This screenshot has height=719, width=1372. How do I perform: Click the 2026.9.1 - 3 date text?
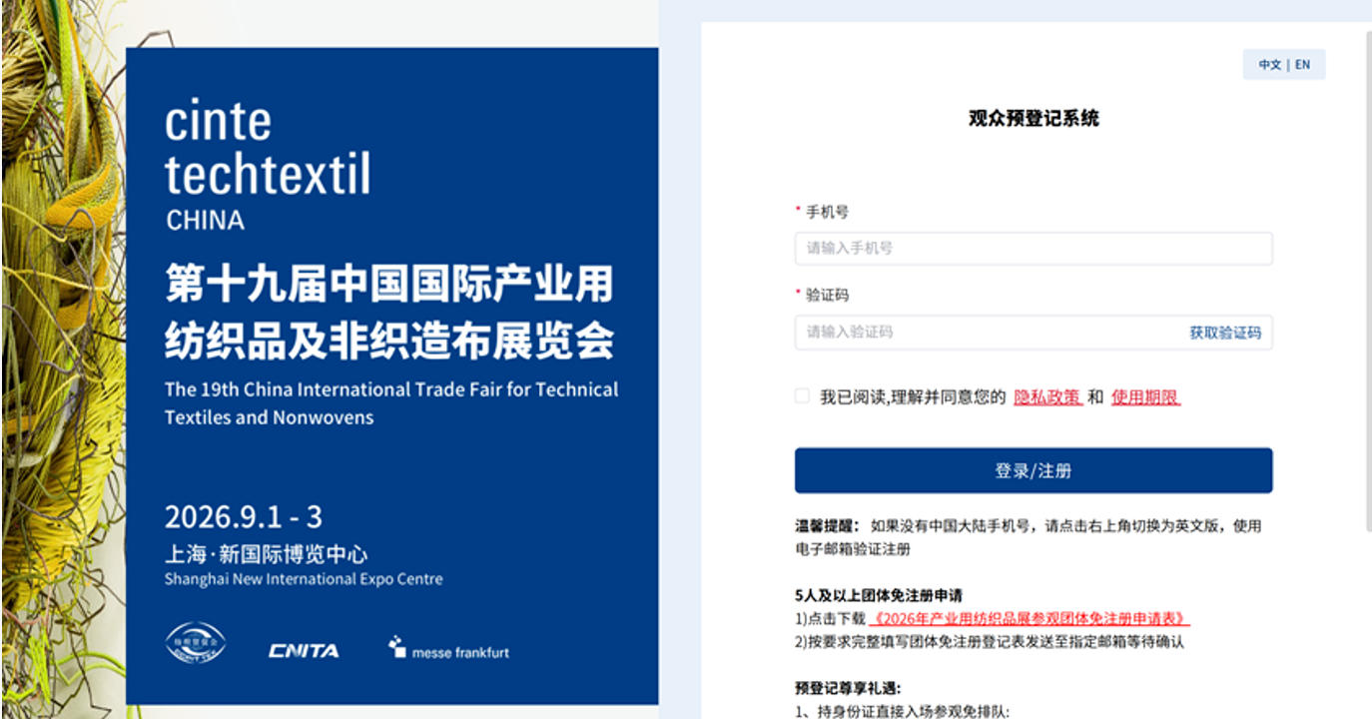click(244, 517)
